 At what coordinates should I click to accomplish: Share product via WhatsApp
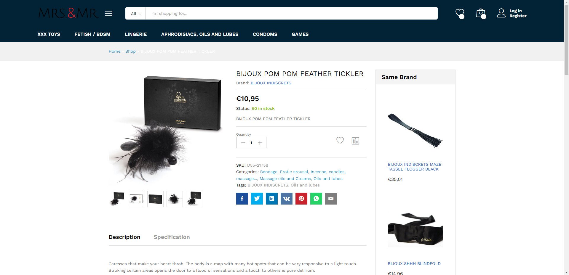[x=316, y=199]
